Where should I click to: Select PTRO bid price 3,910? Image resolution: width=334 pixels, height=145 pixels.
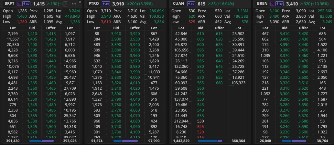tap(116, 34)
